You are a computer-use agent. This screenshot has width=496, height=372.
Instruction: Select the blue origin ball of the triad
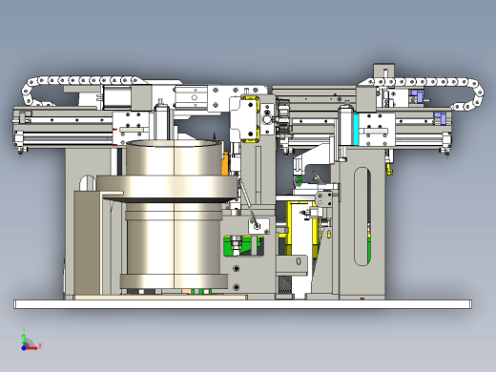(x=24, y=348)
